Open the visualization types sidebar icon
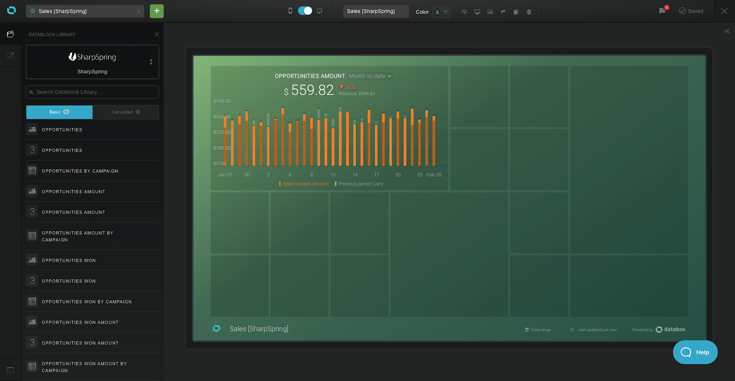 10,55
